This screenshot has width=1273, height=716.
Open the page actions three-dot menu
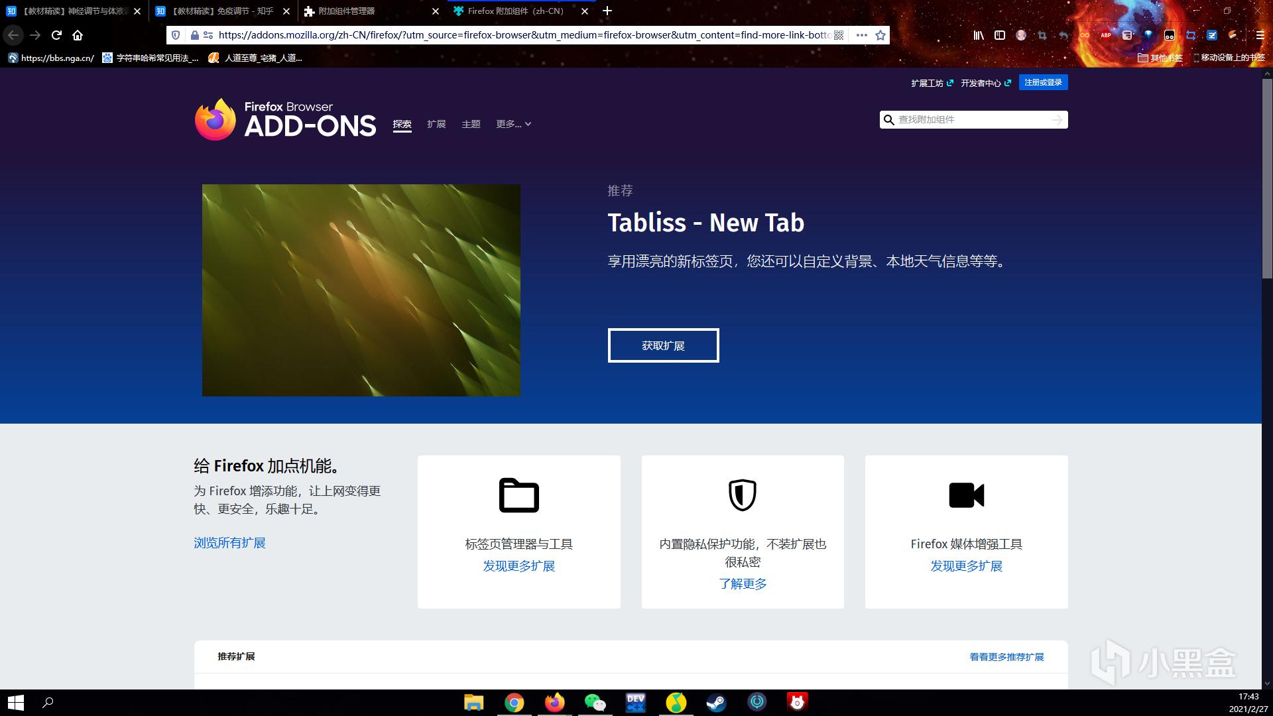[861, 35]
